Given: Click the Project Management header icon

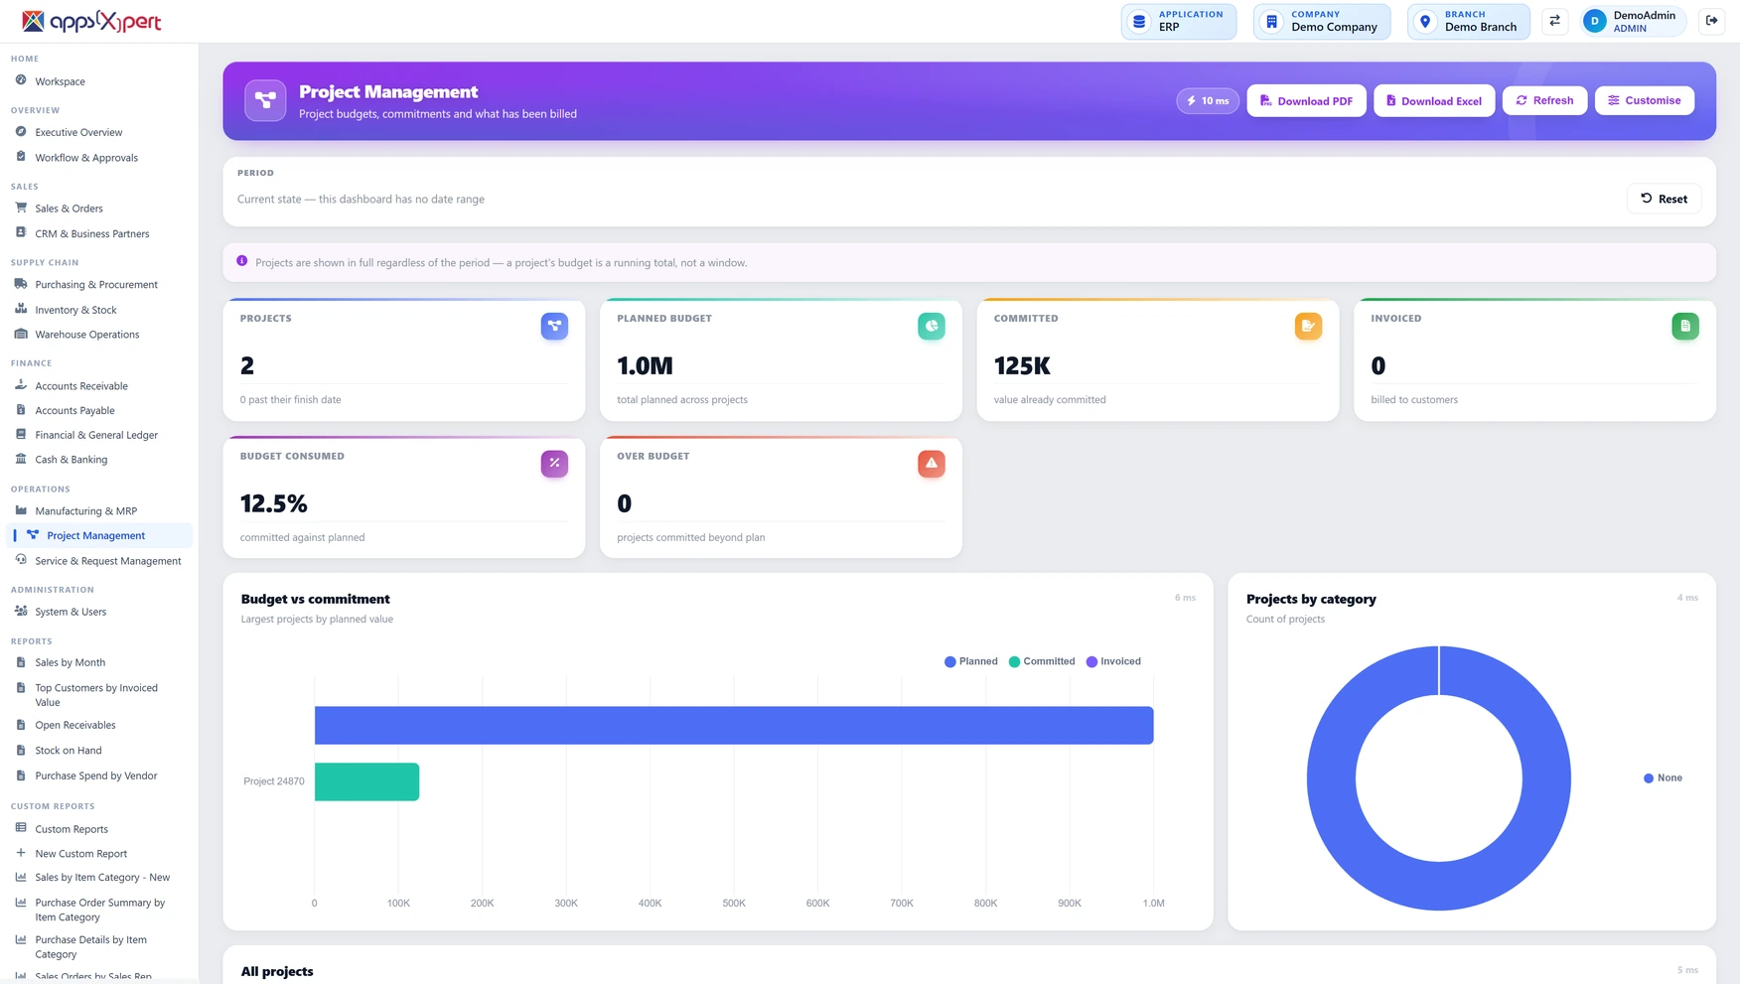Looking at the screenshot, I should pyautogui.click(x=265, y=100).
